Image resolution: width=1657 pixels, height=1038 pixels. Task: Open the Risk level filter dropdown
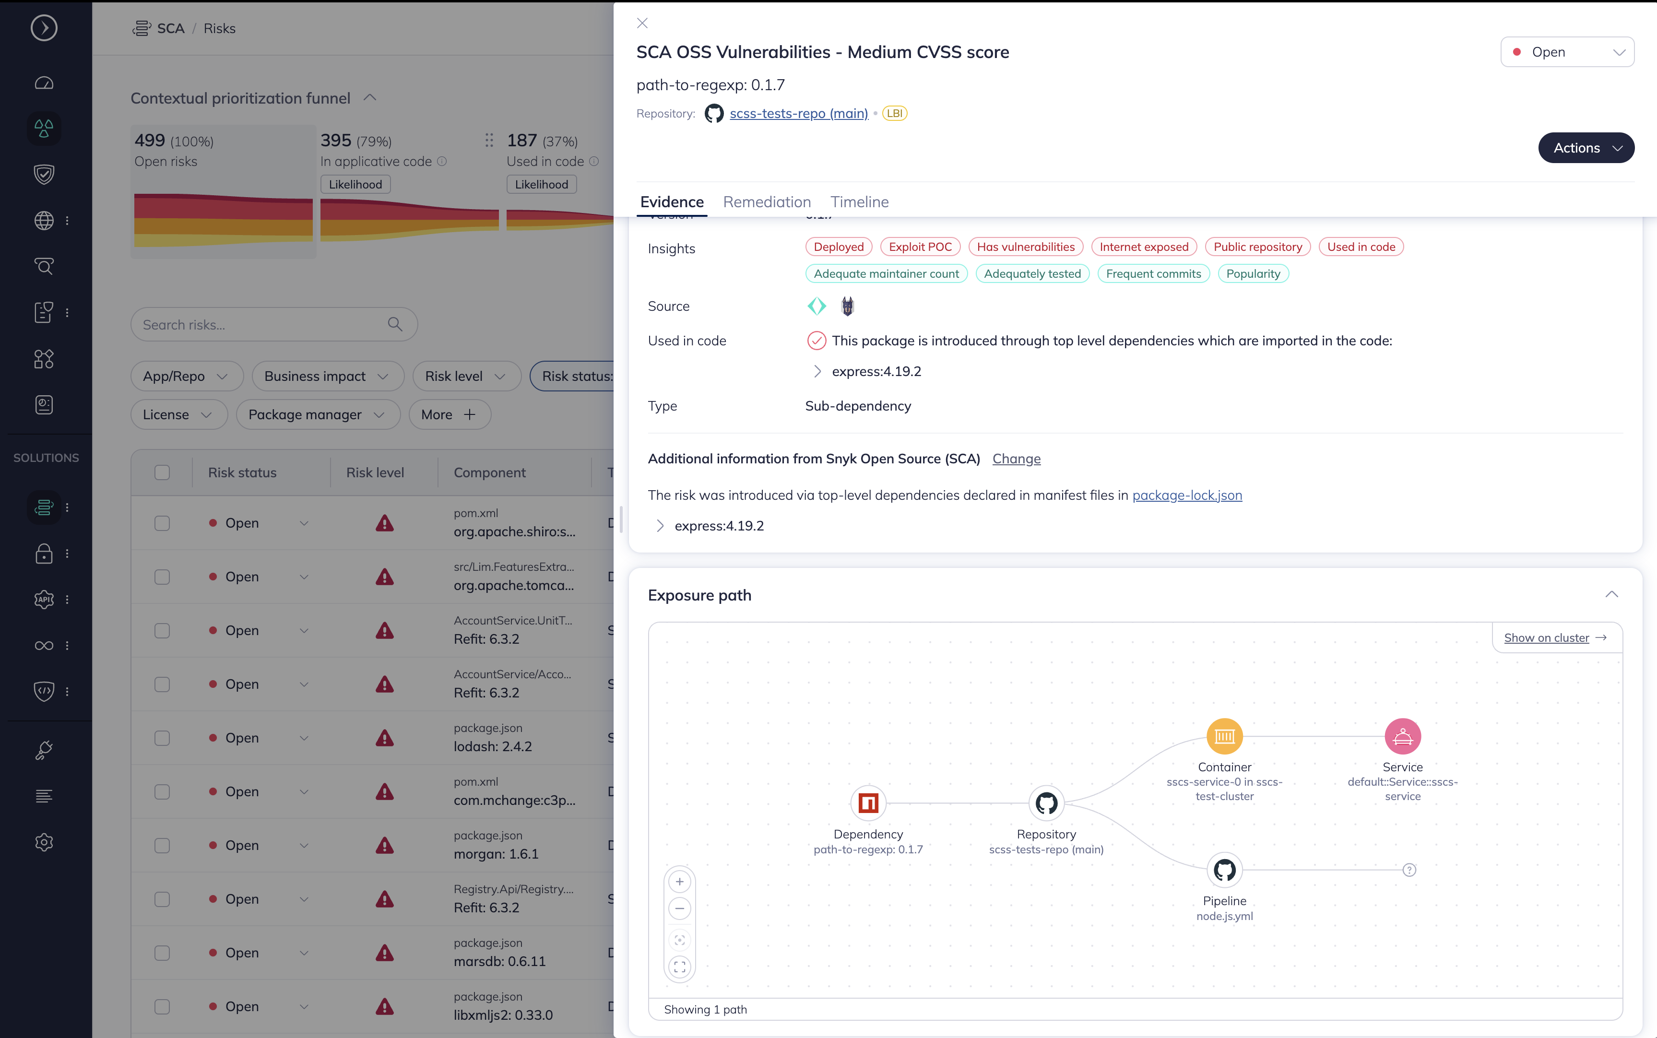[466, 376]
